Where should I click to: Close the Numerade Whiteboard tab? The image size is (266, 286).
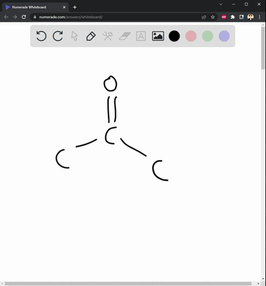[64, 7]
